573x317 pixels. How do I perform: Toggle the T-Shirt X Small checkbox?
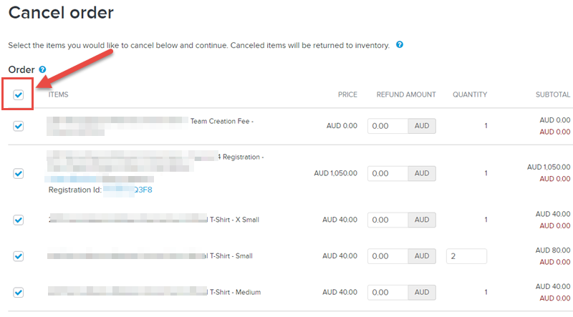tap(19, 220)
